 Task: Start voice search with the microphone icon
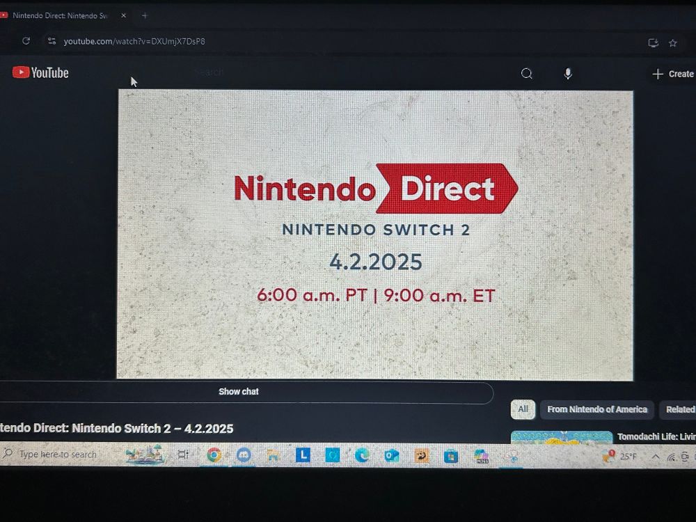568,74
